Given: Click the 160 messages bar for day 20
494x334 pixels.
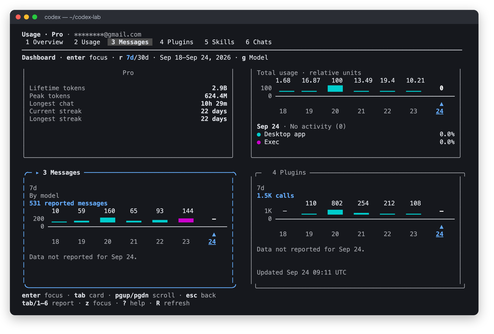Looking at the screenshot, I should 108,220.
